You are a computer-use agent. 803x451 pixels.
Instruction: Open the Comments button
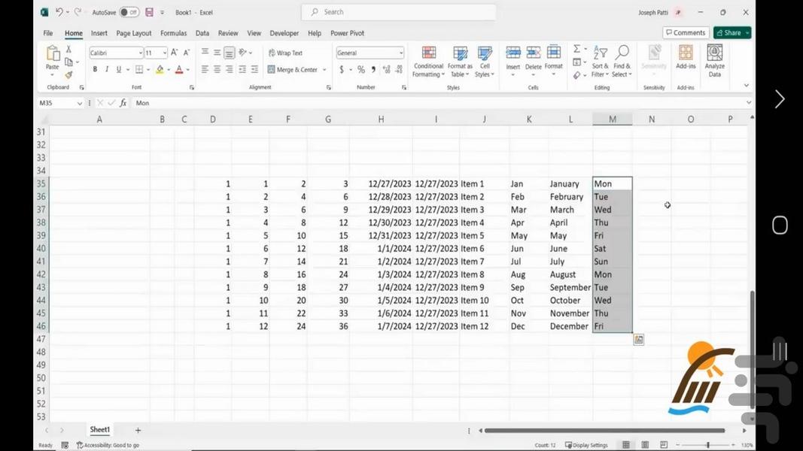tap(685, 33)
